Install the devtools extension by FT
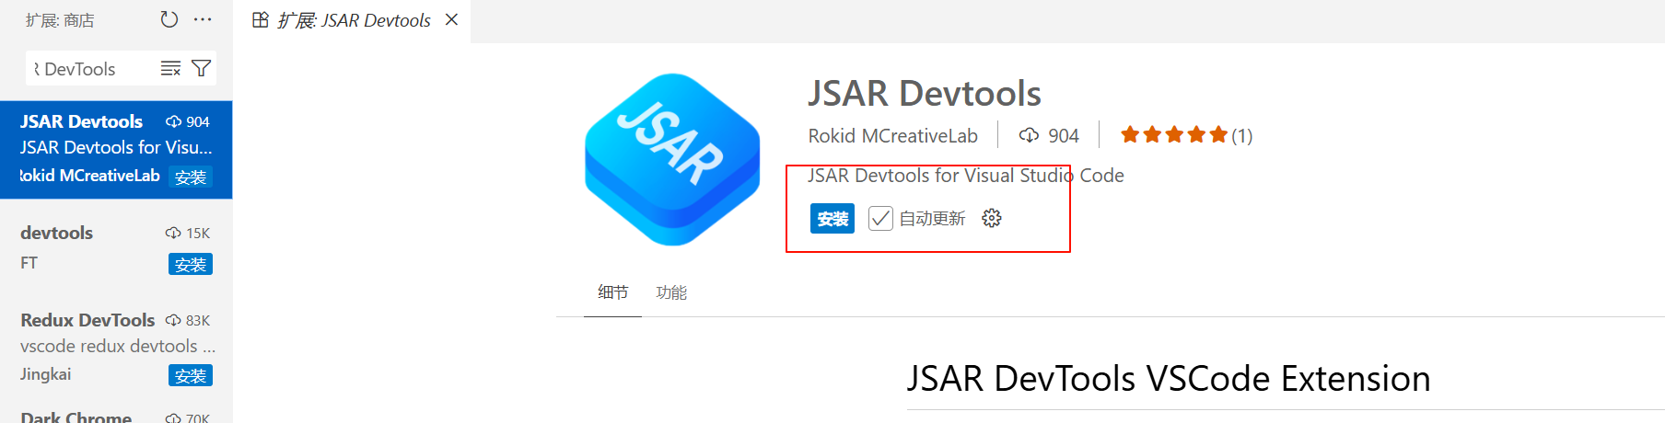 [x=191, y=264]
